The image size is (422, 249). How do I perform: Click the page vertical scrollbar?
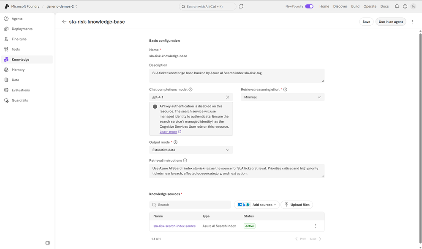tap(420, 138)
